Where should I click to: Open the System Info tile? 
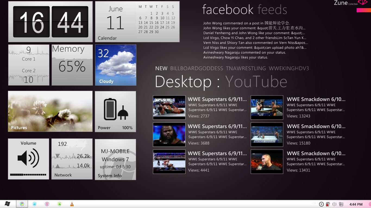[115, 160]
